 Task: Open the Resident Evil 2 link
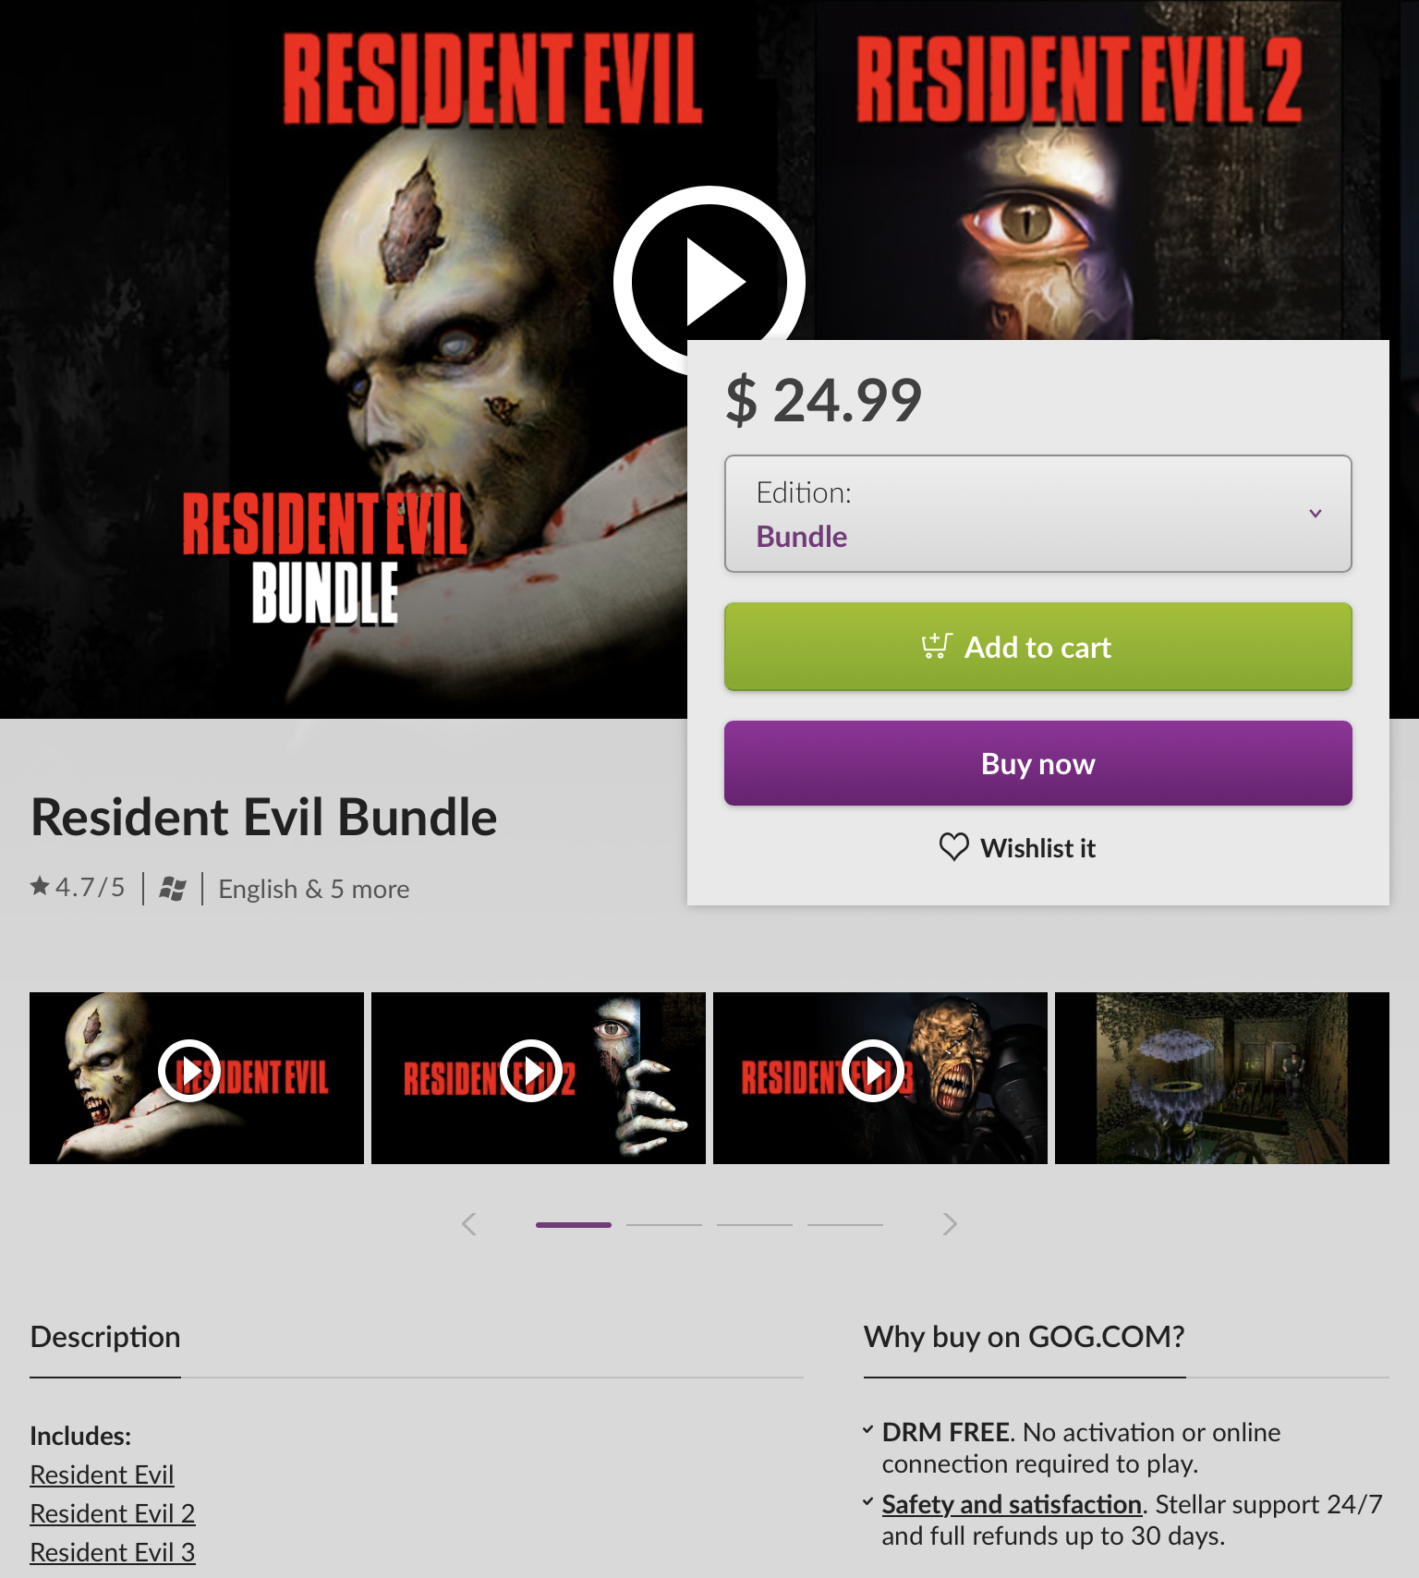click(x=113, y=1513)
